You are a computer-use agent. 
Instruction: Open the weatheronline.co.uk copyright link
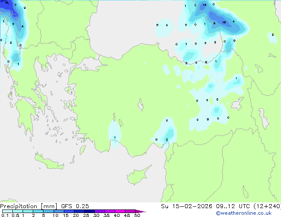(244, 213)
